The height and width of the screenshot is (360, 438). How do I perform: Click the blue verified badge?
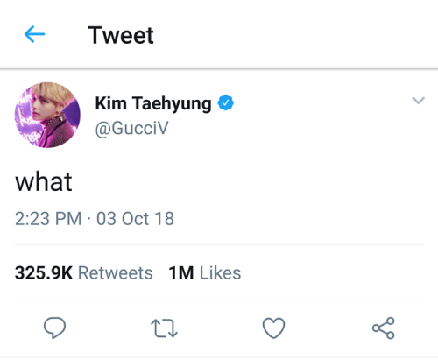click(226, 102)
